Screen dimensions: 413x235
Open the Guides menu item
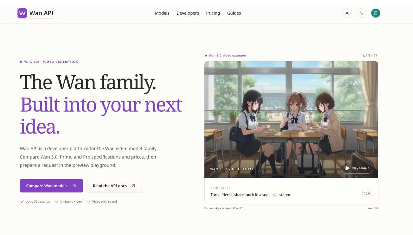pos(234,13)
